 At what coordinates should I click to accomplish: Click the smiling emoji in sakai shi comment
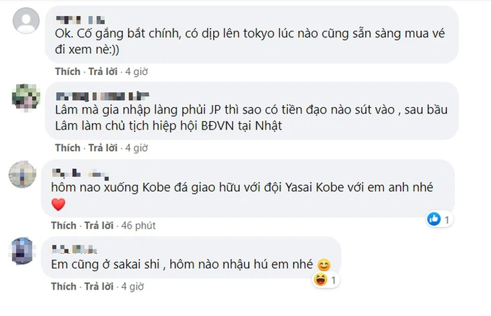click(324, 265)
